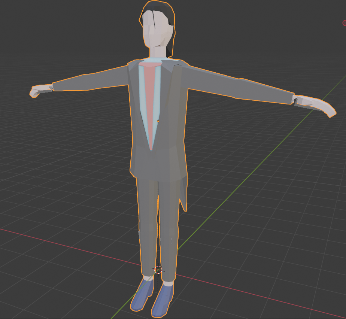Select the clenched hand at viewport left
This screenshot has height=319, width=346.
(x=40, y=91)
